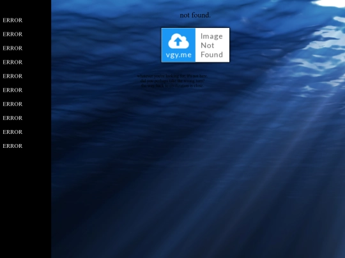Open the topmost ERROR link in sidebar
Image resolution: width=345 pixels, height=258 pixels.
click(13, 20)
